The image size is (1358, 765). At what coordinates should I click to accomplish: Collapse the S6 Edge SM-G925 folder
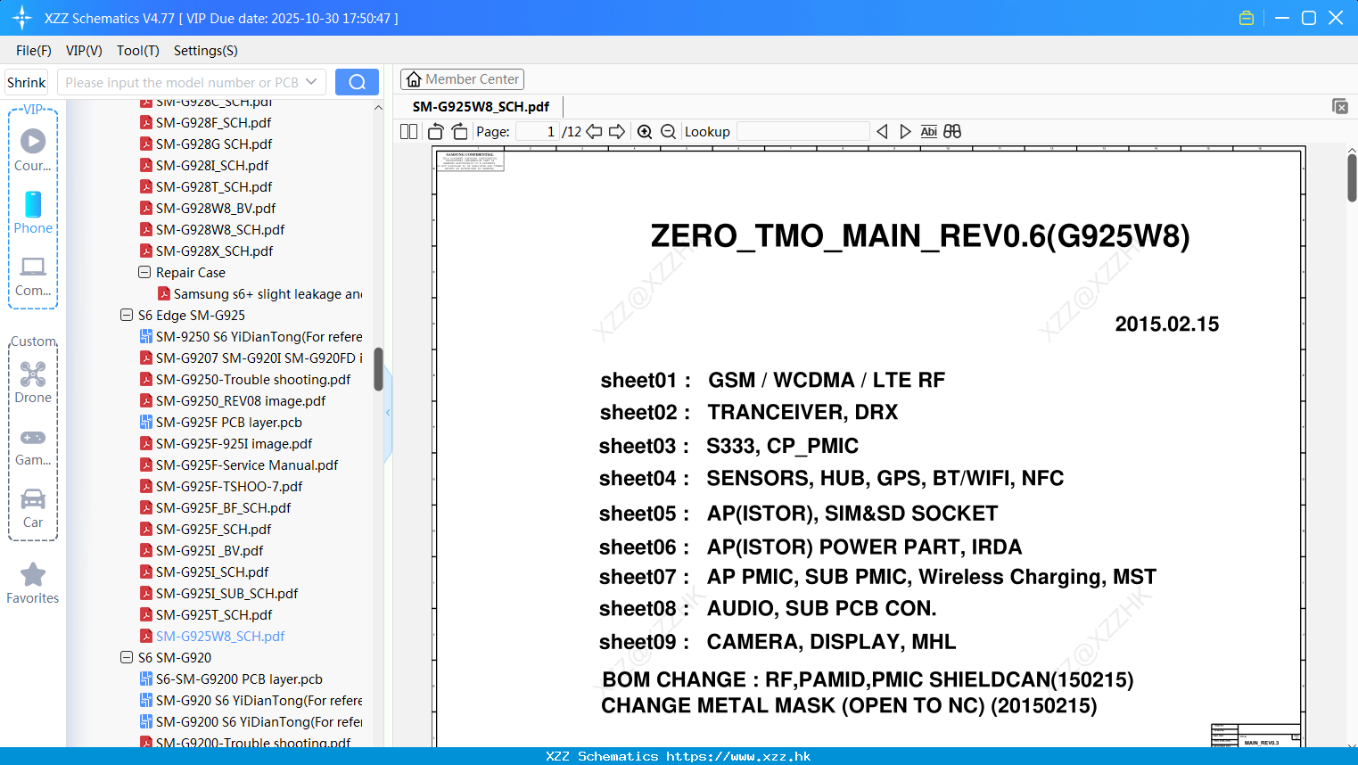127,315
